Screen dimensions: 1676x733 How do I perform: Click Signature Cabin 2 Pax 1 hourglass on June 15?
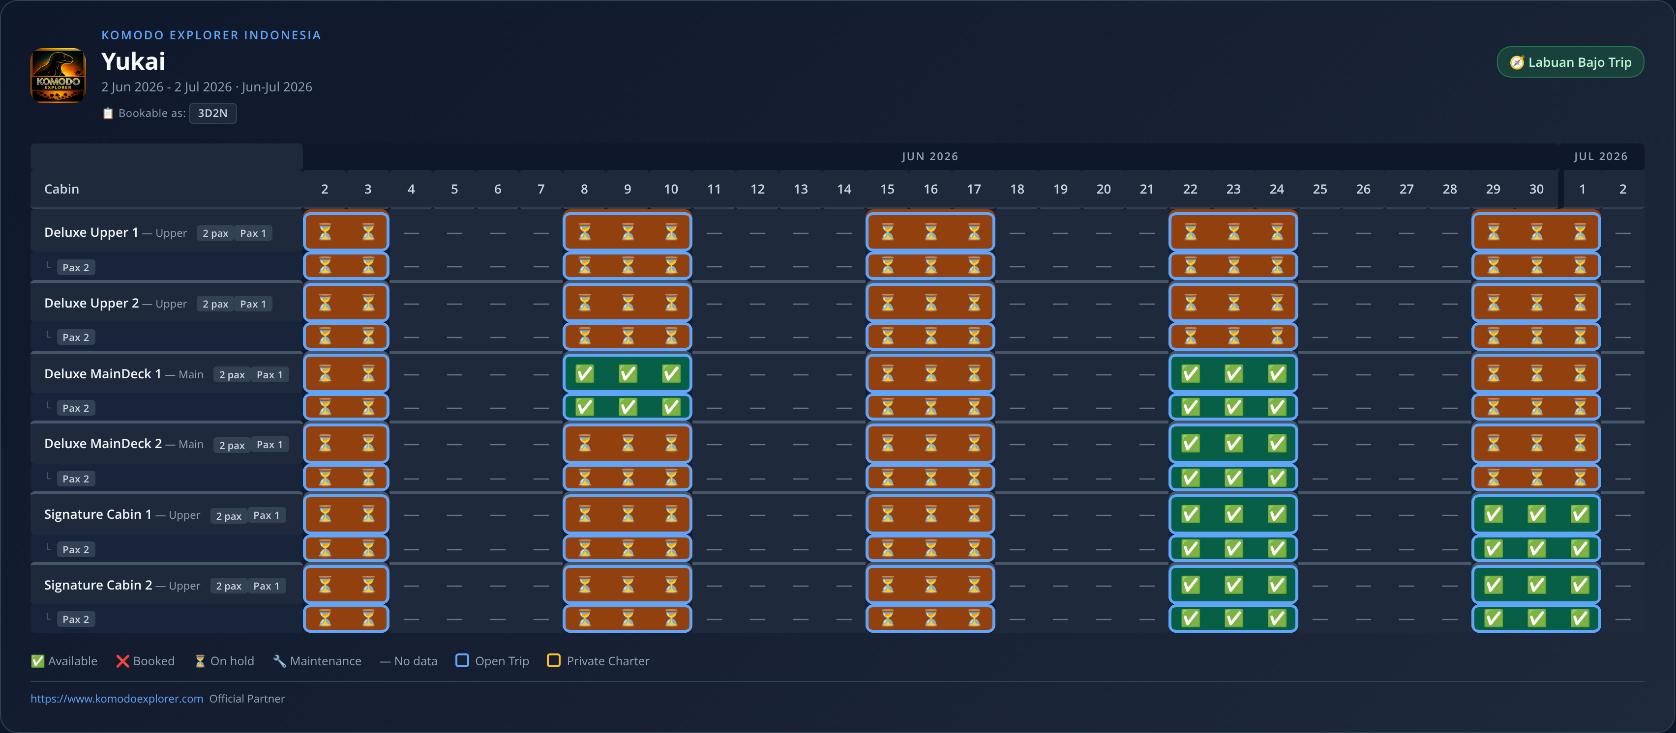coord(888,586)
